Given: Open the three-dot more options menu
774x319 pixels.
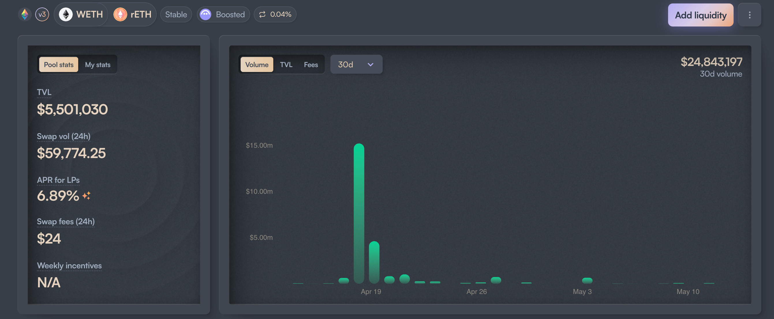Looking at the screenshot, I should pos(749,15).
